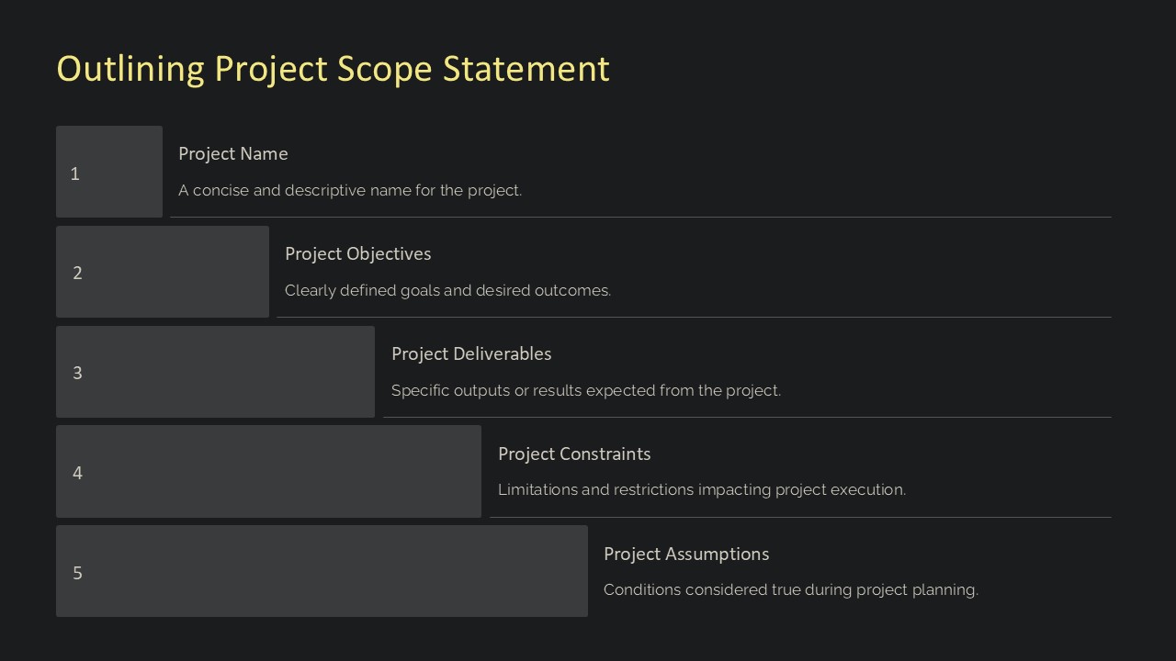This screenshot has width=1176, height=661.
Task: Select the number 5 label
Action: point(77,573)
